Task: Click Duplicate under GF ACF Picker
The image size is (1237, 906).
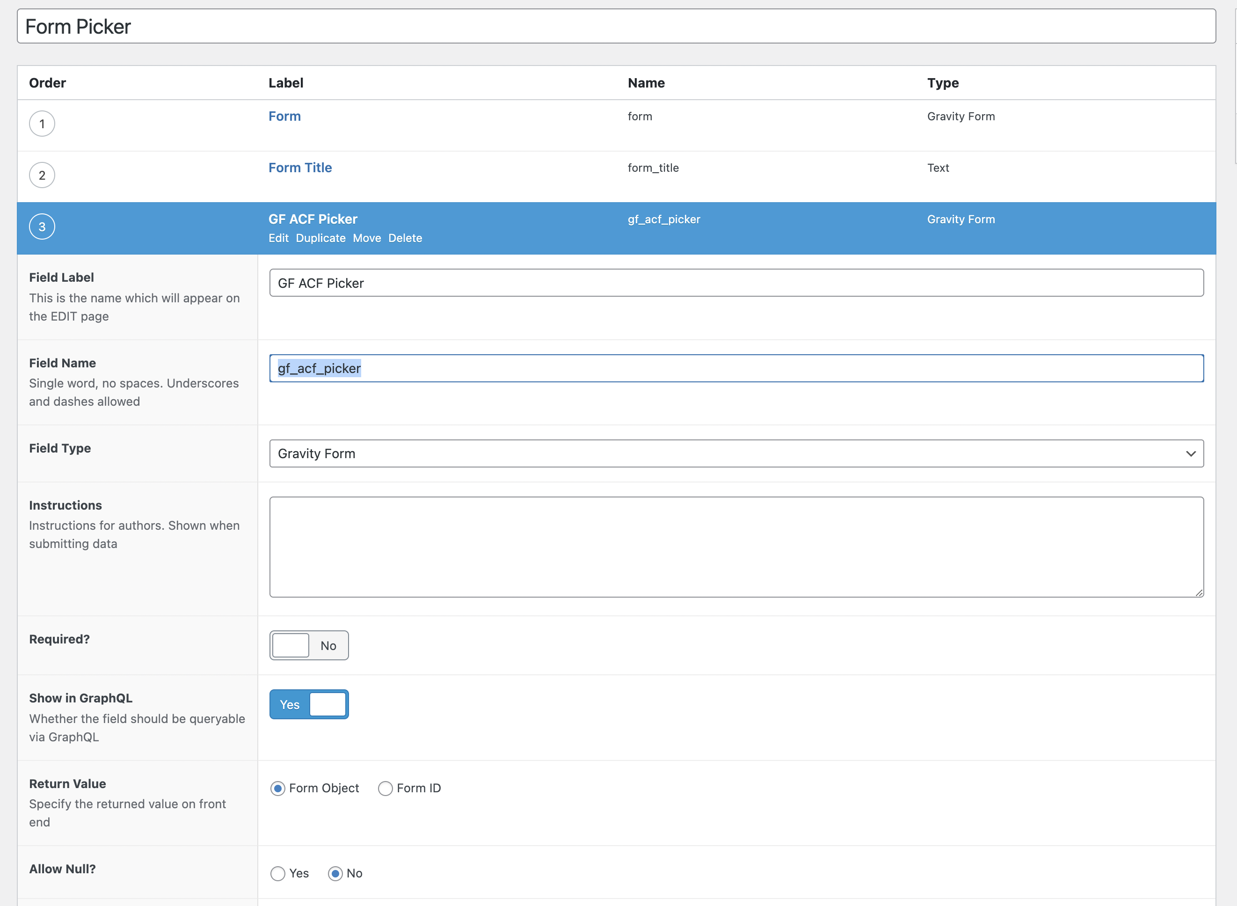Action: click(321, 238)
